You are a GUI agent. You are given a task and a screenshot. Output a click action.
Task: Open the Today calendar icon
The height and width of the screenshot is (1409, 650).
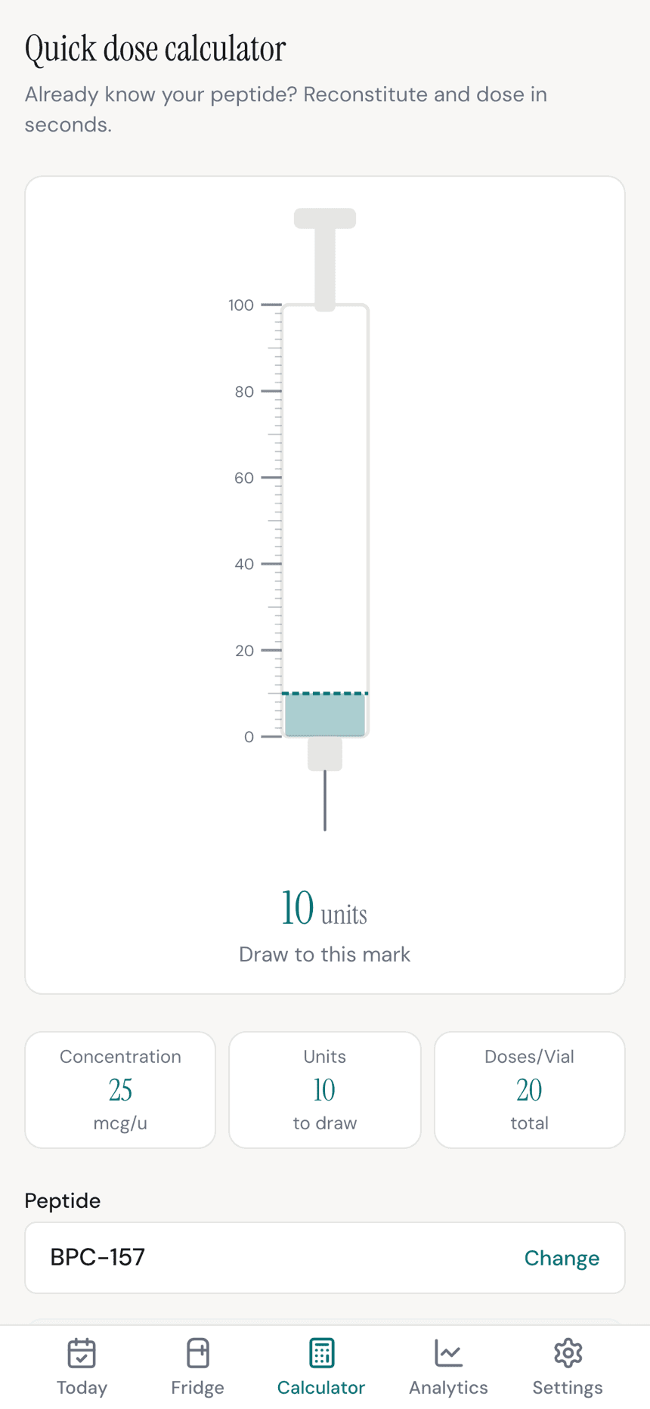pyautogui.click(x=82, y=1353)
